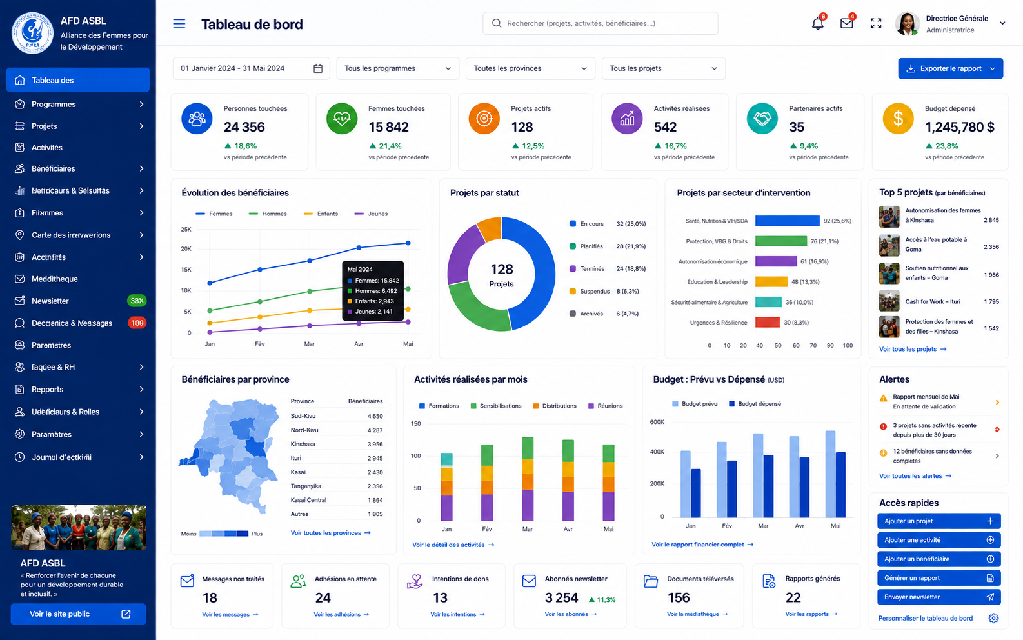
Task: Click Voir le rapport financier complet link
Action: (702, 545)
